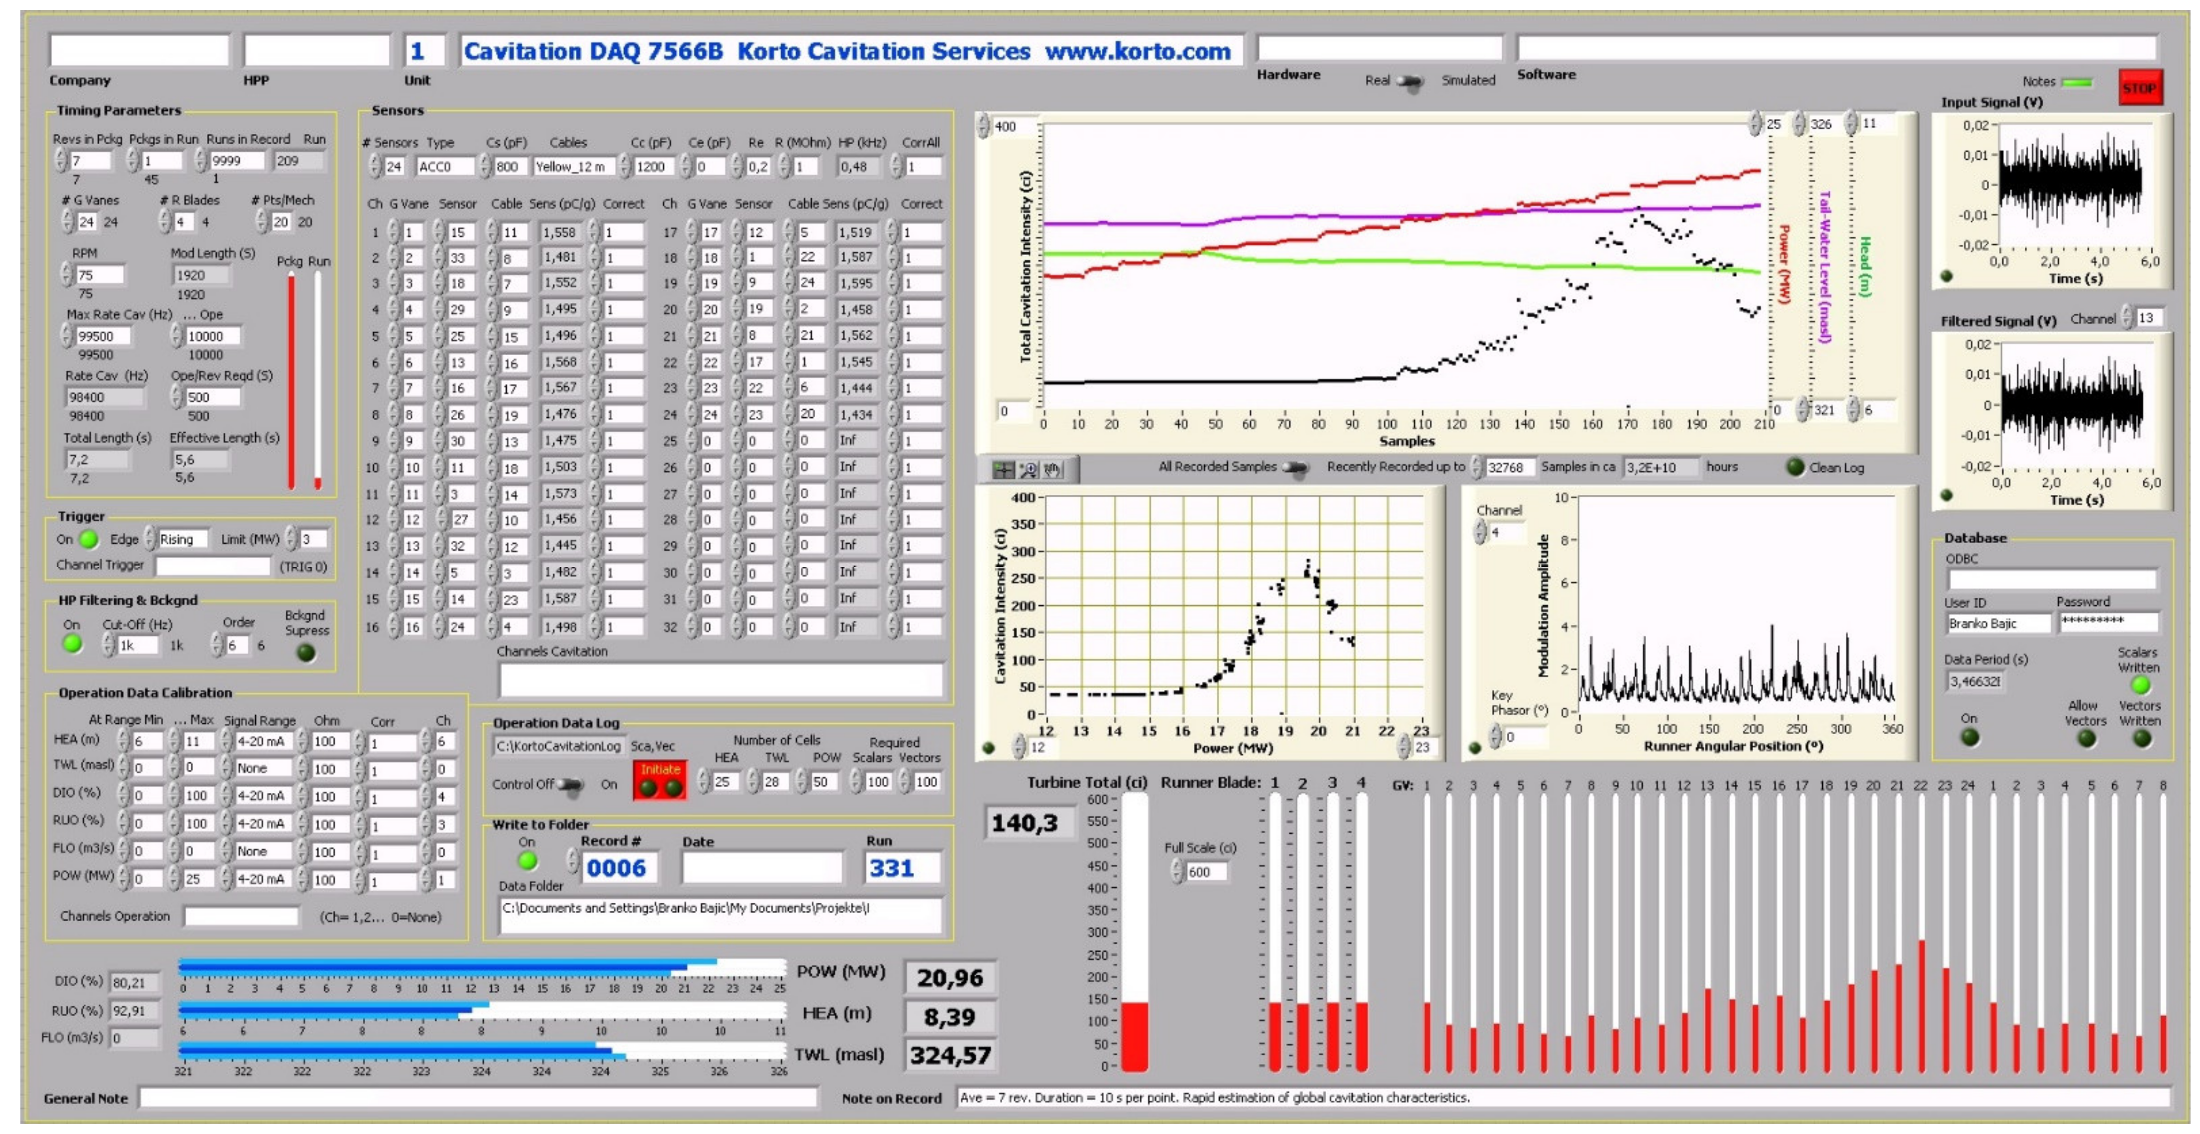Click the Clean Log round LED button
Image resolution: width=2200 pixels, height=1134 pixels.
(x=1795, y=467)
